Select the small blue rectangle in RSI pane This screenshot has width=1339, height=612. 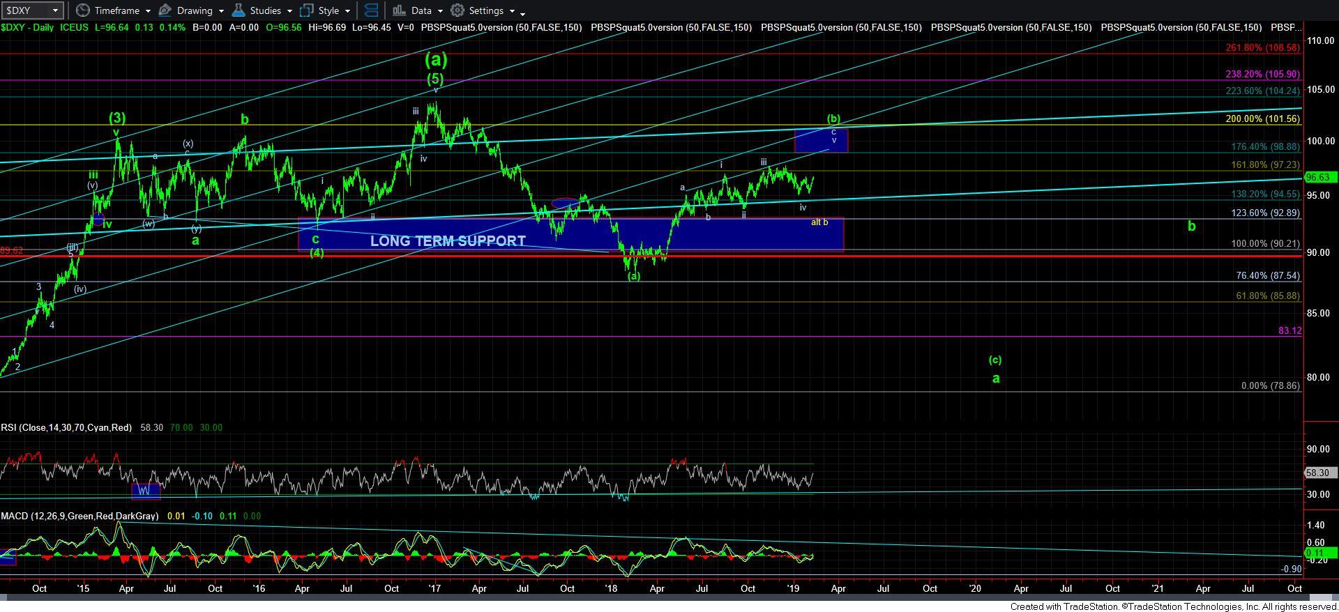[146, 491]
